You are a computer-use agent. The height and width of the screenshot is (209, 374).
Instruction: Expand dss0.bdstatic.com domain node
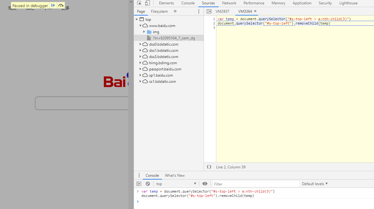140,44
